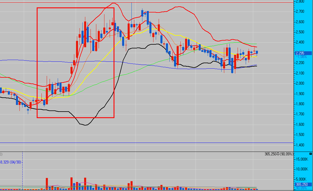Click the 15,000K volume axis label
Viewport: 313px width, 191px height.
[302, 159]
